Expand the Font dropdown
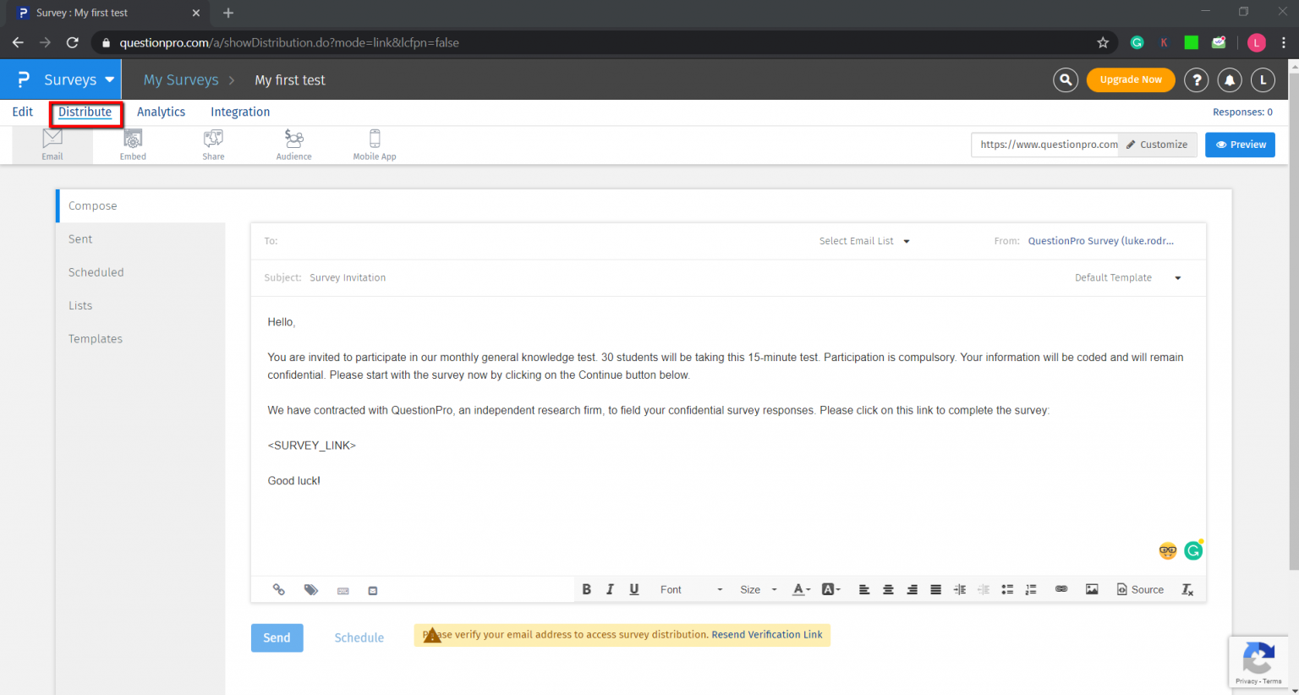The width and height of the screenshot is (1299, 695). point(691,589)
